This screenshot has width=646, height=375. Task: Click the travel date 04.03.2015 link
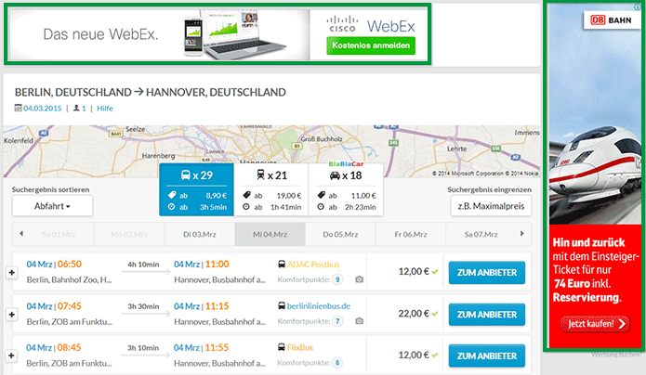click(x=43, y=109)
